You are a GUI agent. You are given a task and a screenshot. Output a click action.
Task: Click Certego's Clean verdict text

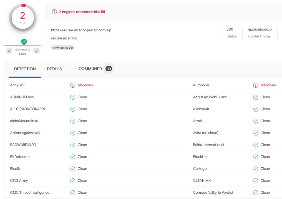coord(265,169)
